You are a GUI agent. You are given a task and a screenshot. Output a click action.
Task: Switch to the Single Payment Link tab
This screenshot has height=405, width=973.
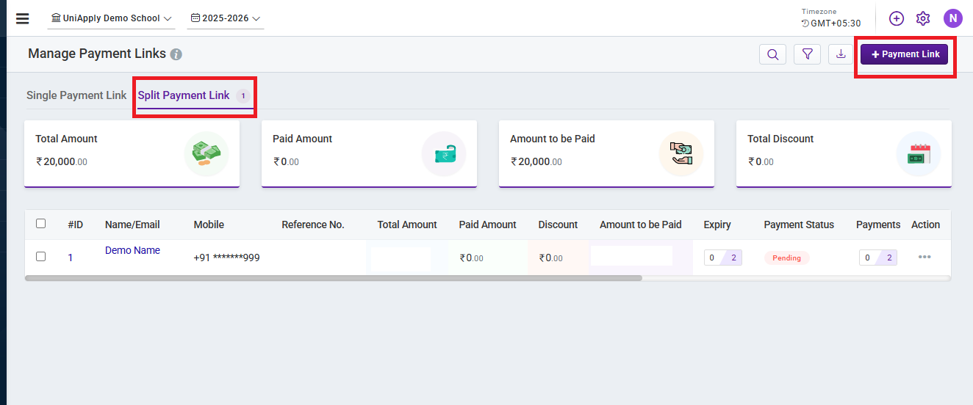[x=76, y=95]
